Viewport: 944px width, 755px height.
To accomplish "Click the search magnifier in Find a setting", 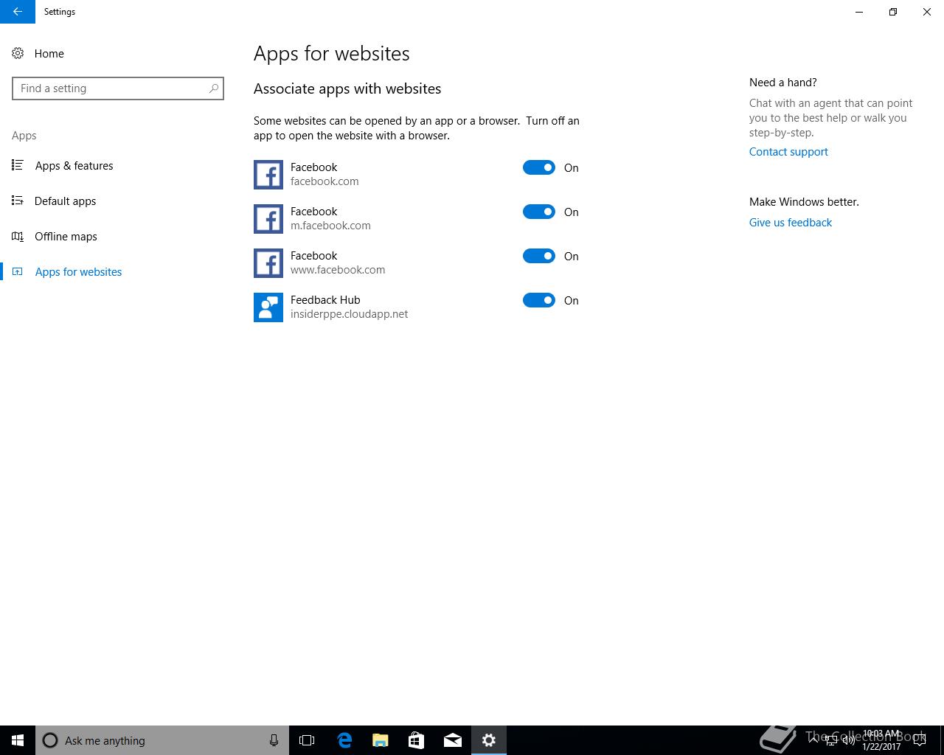I will click(x=214, y=88).
